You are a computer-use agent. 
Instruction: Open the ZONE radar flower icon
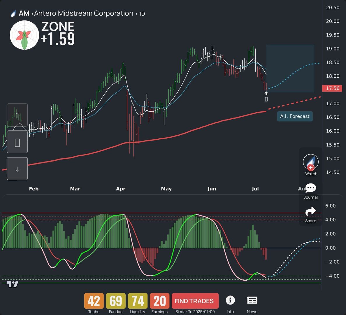24,35
